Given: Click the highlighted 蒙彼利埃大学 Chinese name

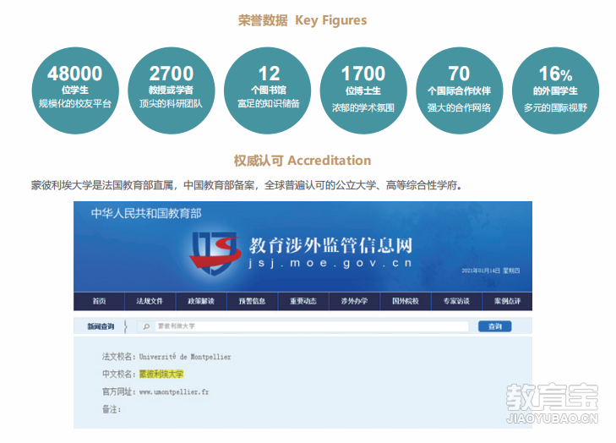Looking at the screenshot, I should click(x=161, y=374).
